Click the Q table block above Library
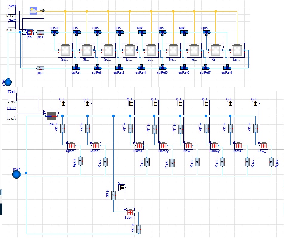The image size is (284, 242). [x=155, y=103]
